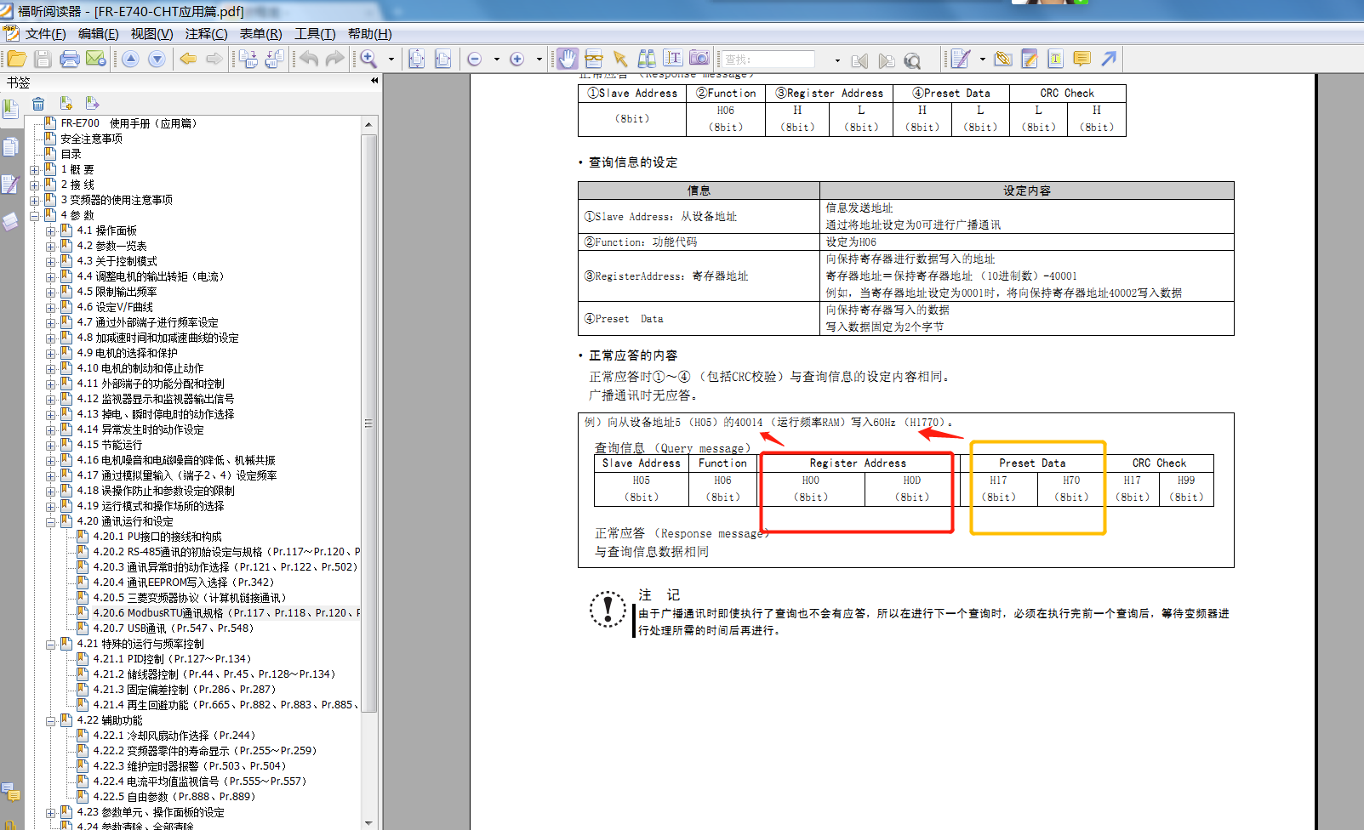1364x830 pixels.
Task: Go to previous page with up arrow
Action: coord(130,59)
